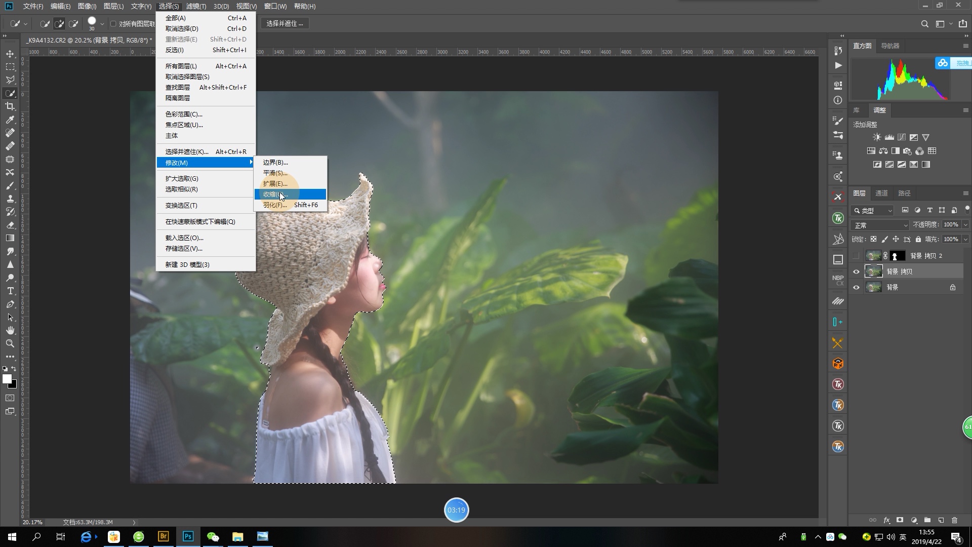Click the 选择并遮住 button
The width and height of the screenshot is (972, 547).
[285, 24]
